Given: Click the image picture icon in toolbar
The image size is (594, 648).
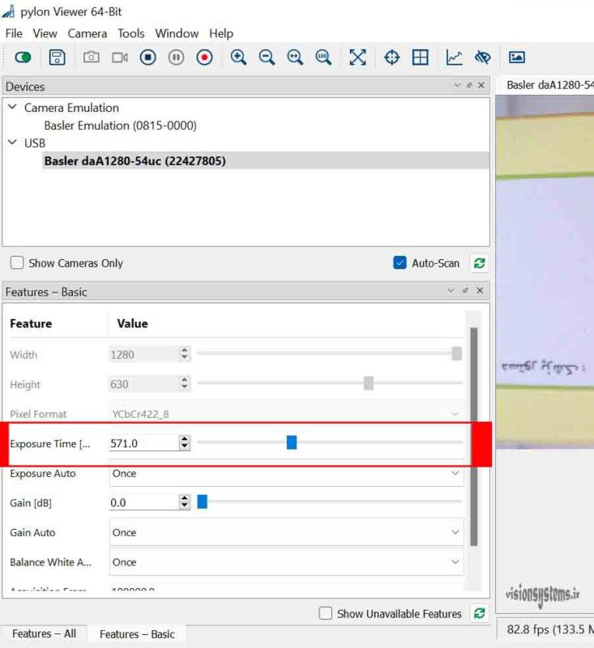Looking at the screenshot, I should point(517,57).
